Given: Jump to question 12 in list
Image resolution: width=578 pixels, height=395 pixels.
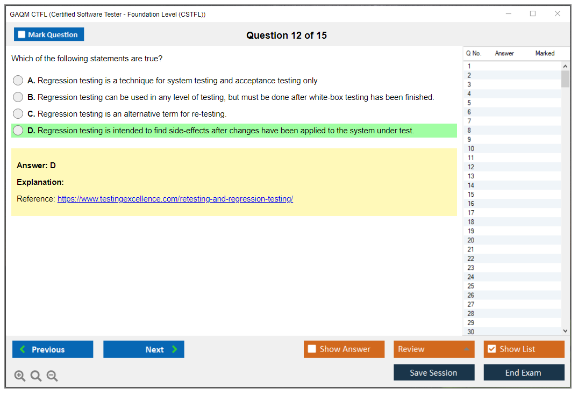Looking at the screenshot, I should (471, 167).
